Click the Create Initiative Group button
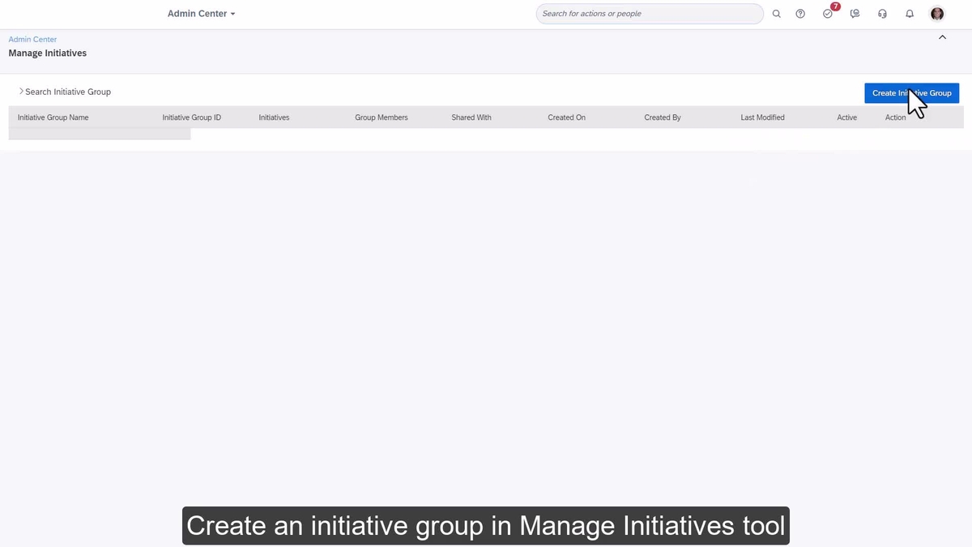972x547 pixels. (911, 92)
